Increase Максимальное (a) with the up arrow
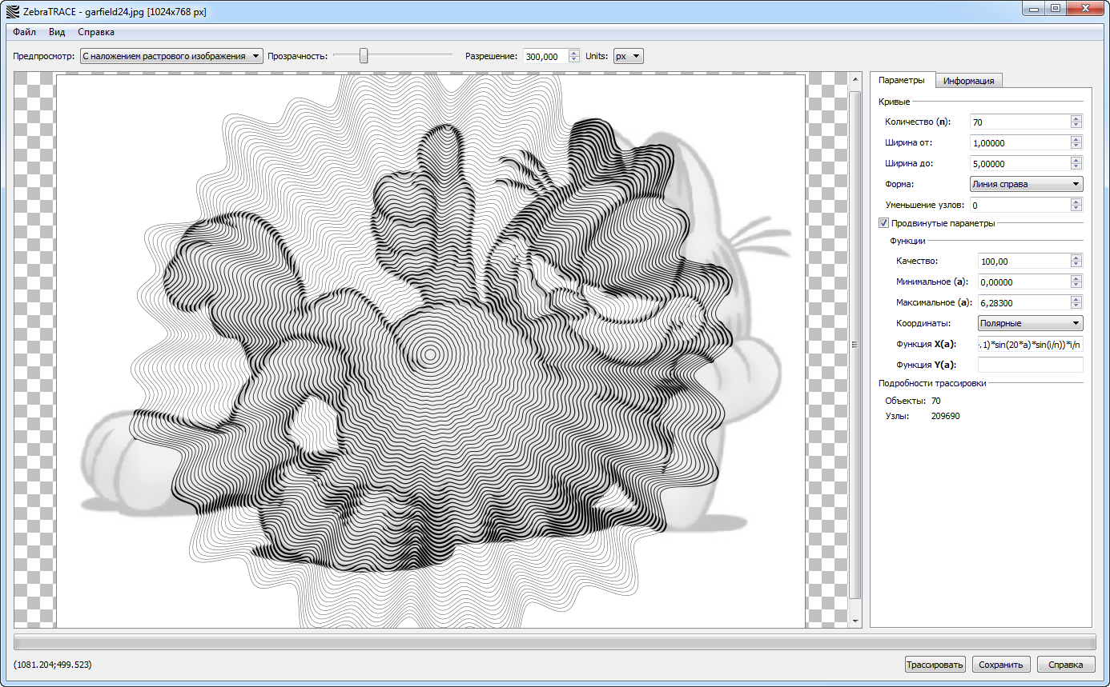This screenshot has width=1110, height=687. 1076,299
